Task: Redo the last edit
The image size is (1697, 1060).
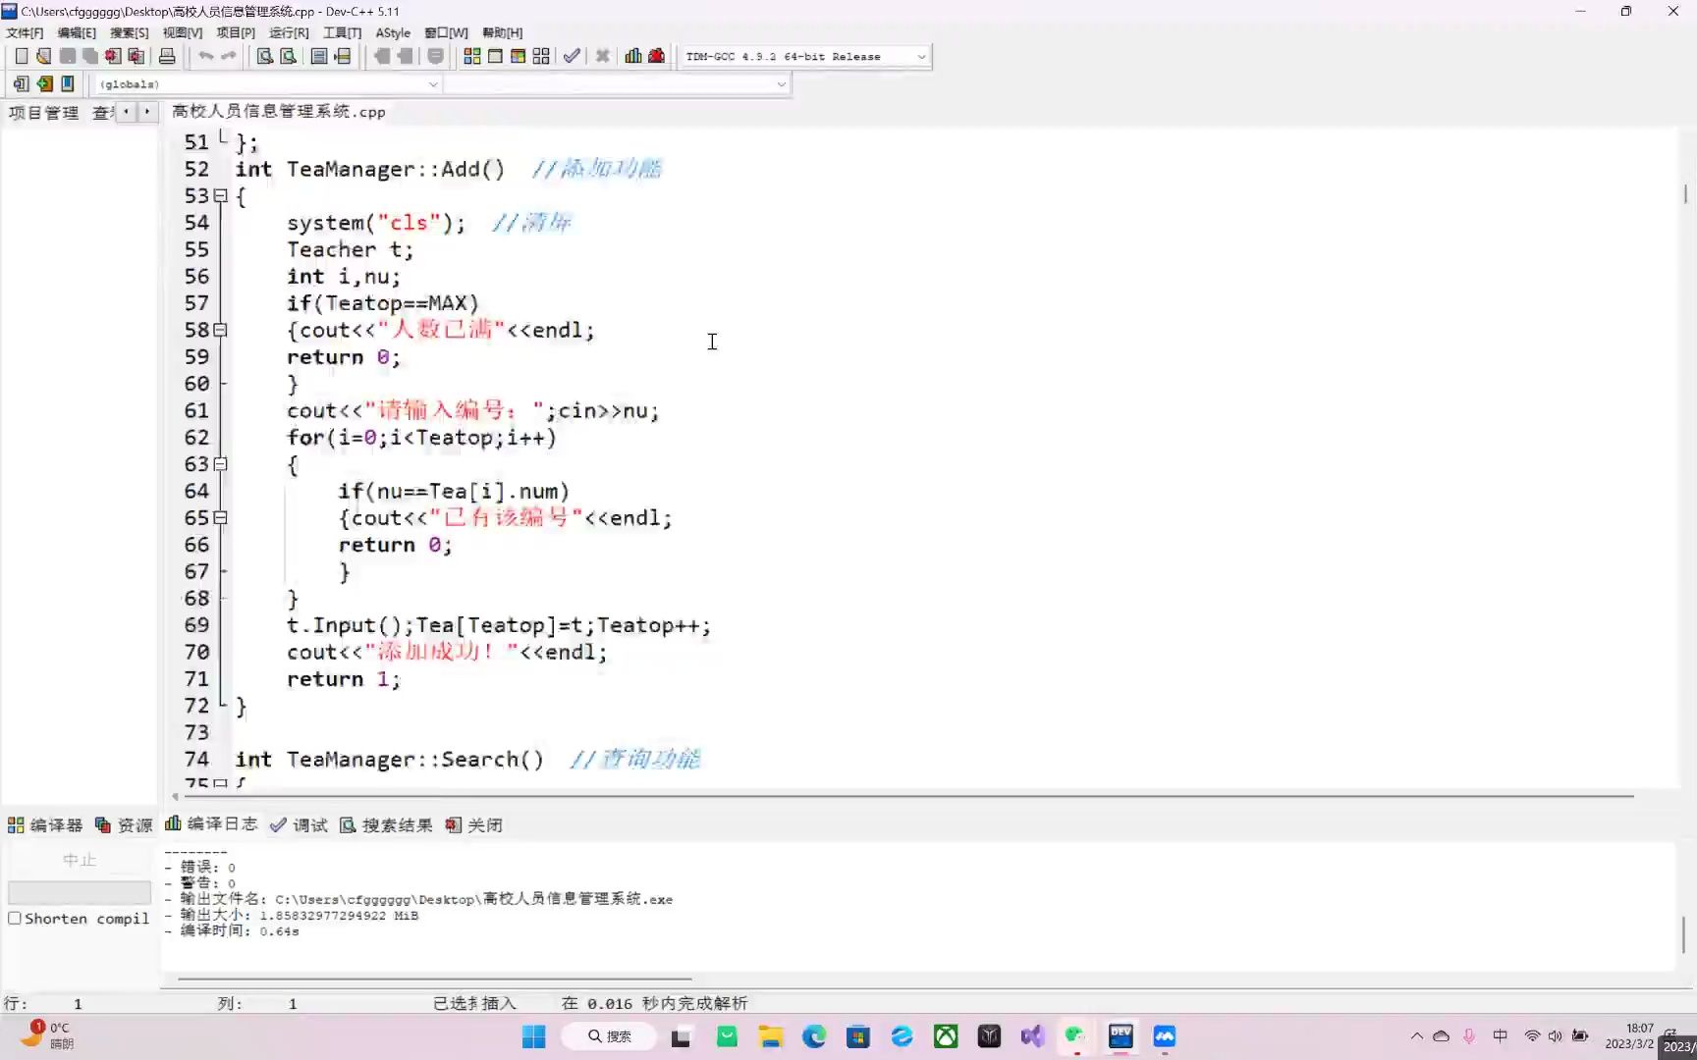Action: [229, 56]
